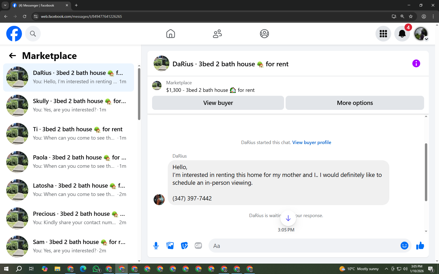Image resolution: width=439 pixels, height=274 pixels.
Task: Click DaRius sender avatar beside message
Action: 159,200
